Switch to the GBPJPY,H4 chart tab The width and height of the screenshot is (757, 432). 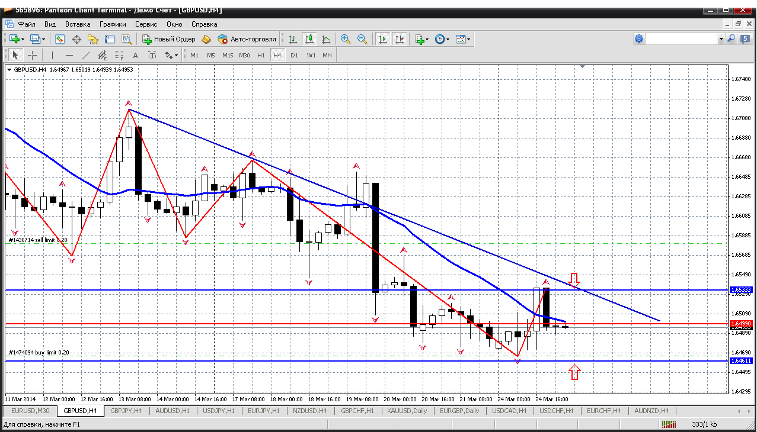pyautogui.click(x=126, y=411)
